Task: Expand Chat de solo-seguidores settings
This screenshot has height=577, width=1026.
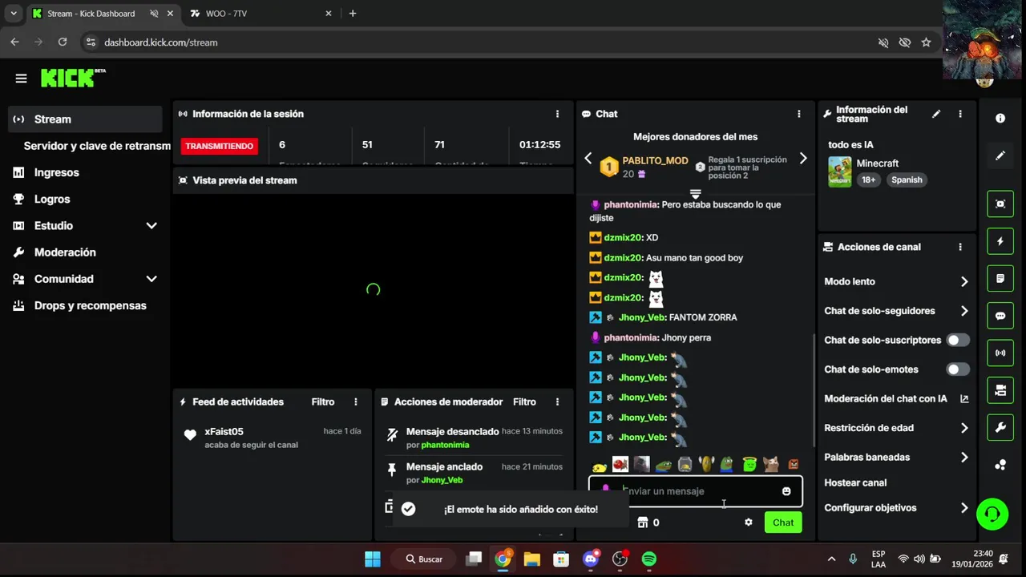Action: [x=964, y=311]
